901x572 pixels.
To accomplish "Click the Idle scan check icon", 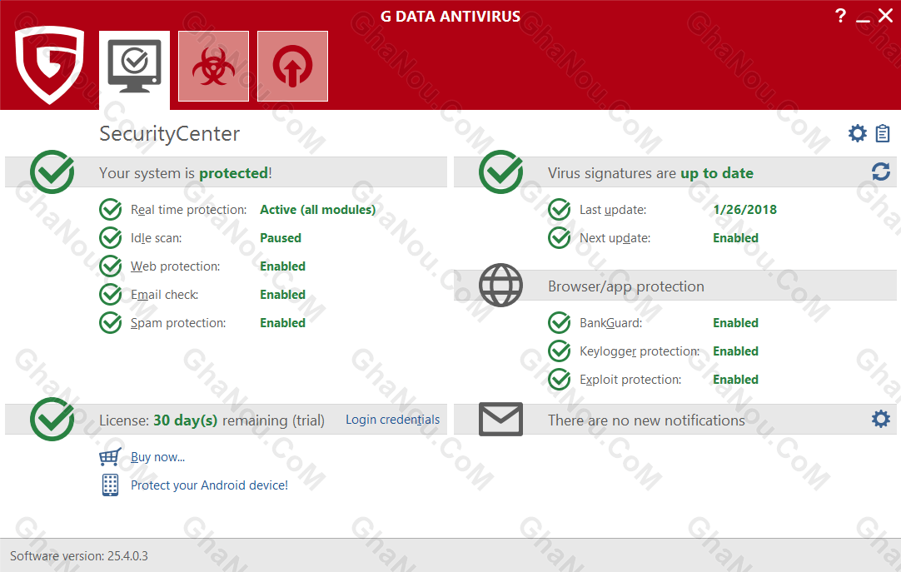I will [110, 238].
